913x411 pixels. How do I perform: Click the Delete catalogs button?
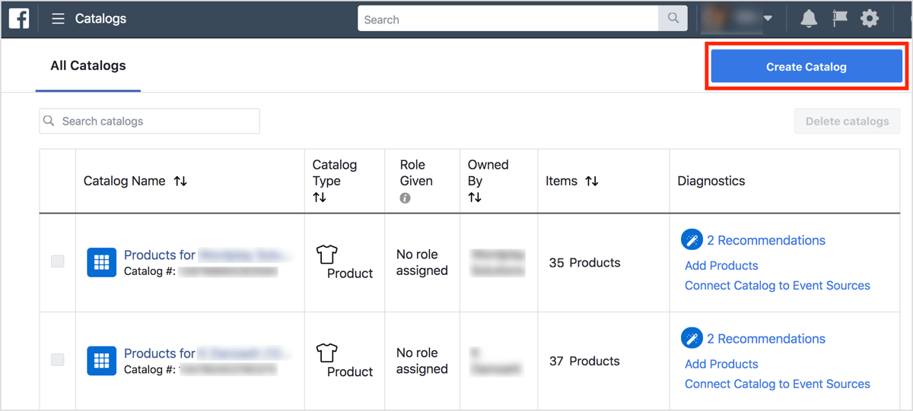[x=847, y=121]
